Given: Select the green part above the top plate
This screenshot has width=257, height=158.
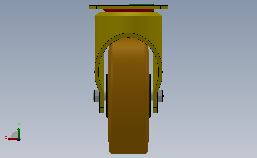Looking at the screenshot, I should [141, 4].
